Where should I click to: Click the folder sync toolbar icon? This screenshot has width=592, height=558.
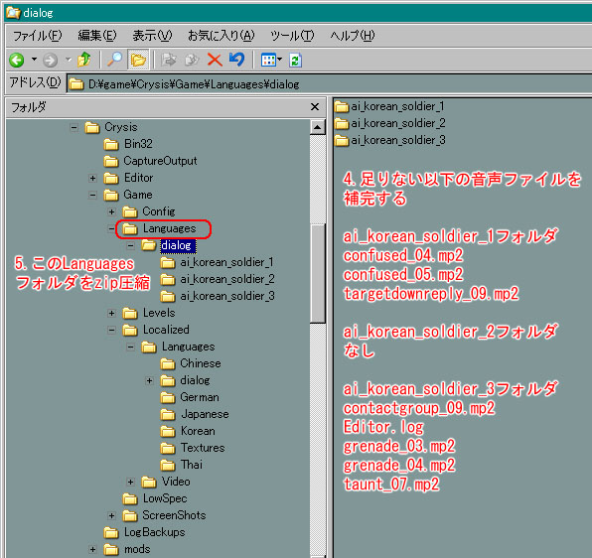coord(295,60)
